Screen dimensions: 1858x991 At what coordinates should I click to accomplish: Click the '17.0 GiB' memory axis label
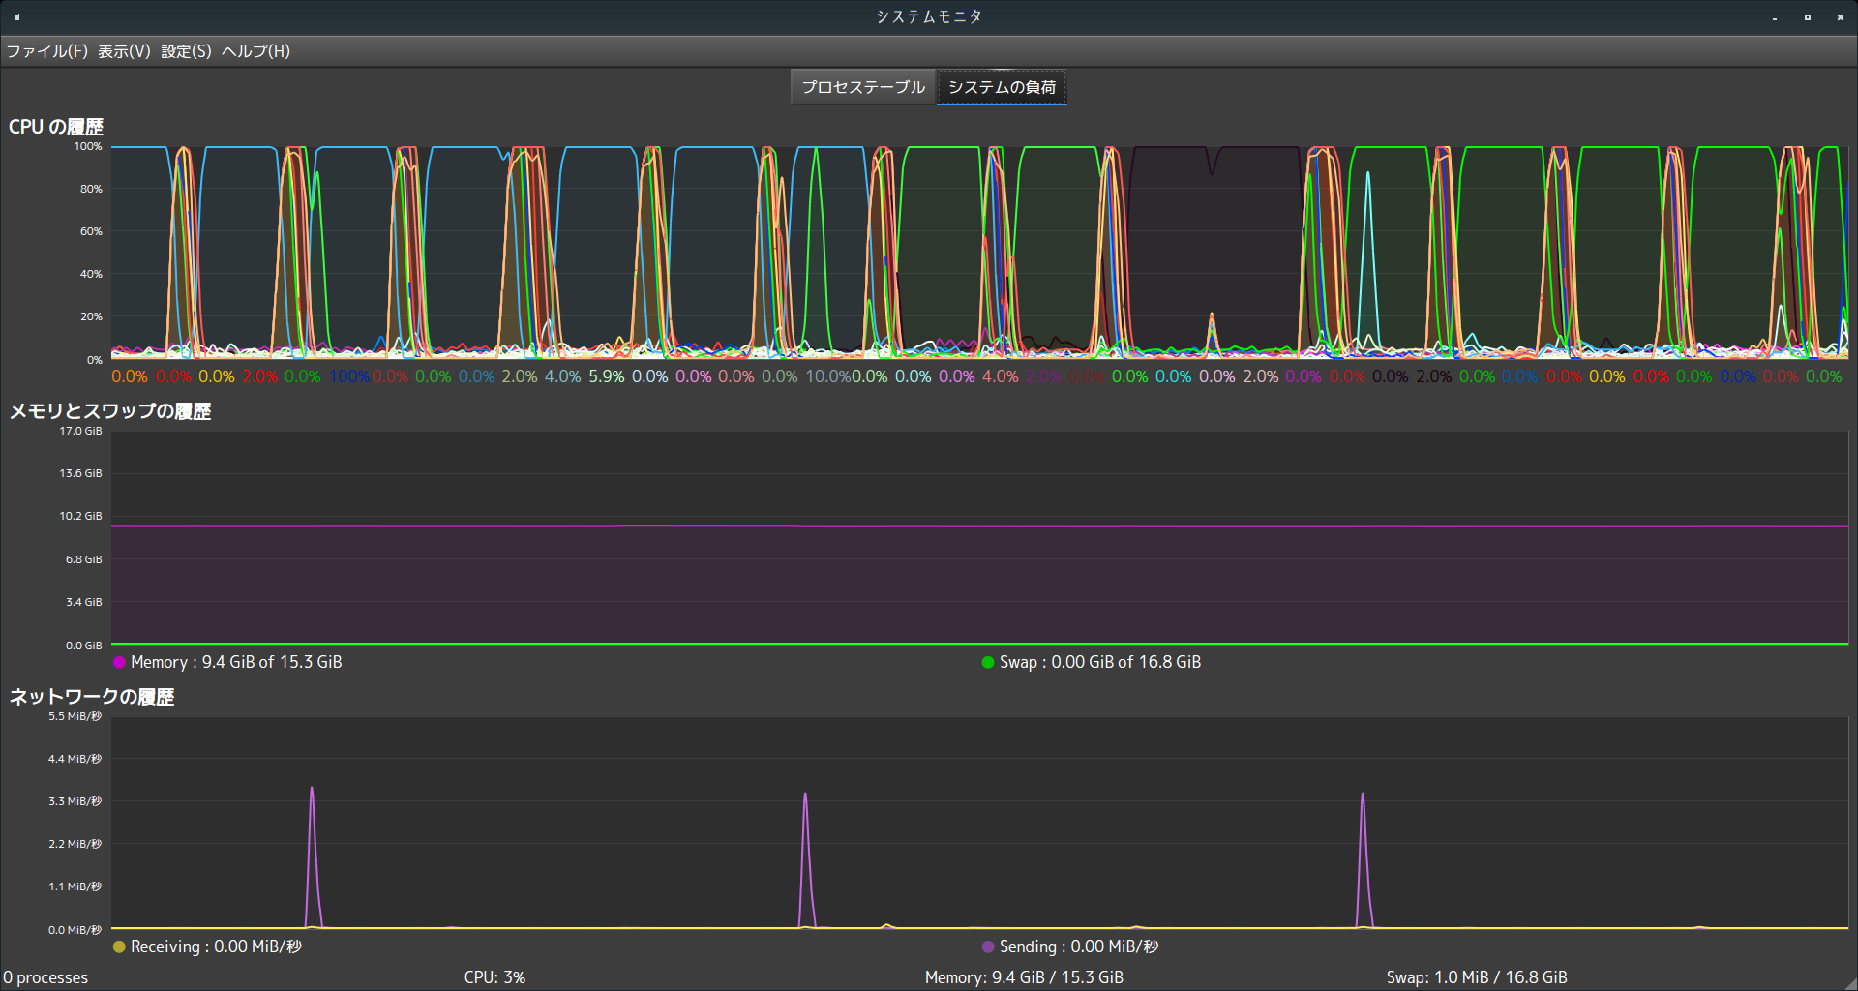80,431
